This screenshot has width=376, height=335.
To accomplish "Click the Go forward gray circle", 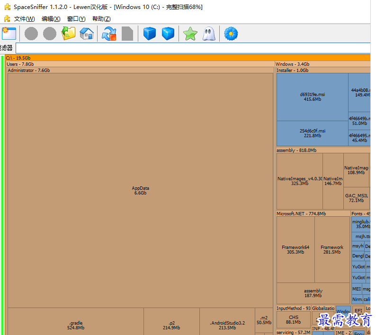I will tap(50, 34).
